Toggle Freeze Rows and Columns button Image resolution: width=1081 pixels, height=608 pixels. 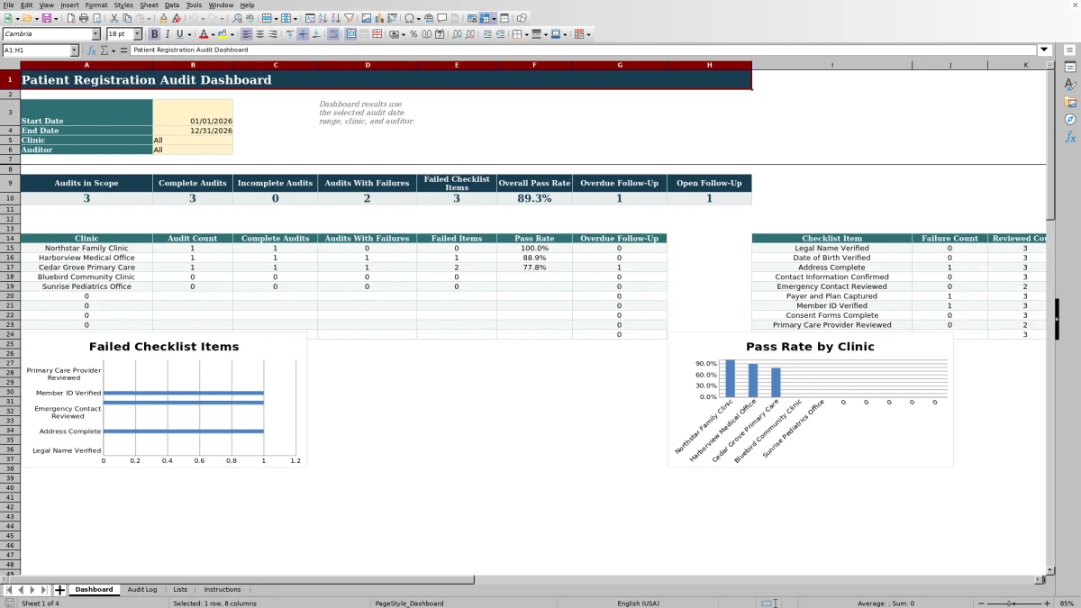484,18
